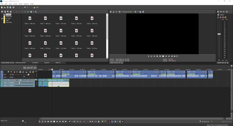Open the Tools menu
Image resolution: width=233 pixels, height=126 pixels.
point(20,4)
